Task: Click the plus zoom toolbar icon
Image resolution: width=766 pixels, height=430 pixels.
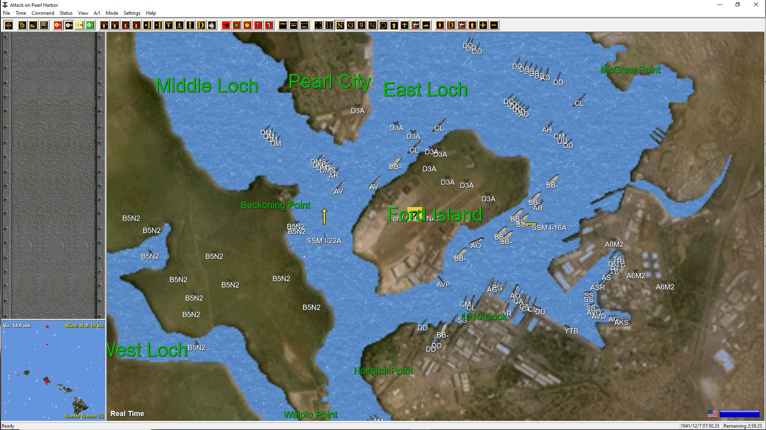Action: pyautogui.click(x=482, y=25)
